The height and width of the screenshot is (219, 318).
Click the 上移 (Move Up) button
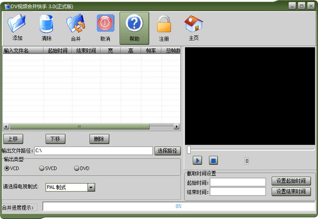13,139
